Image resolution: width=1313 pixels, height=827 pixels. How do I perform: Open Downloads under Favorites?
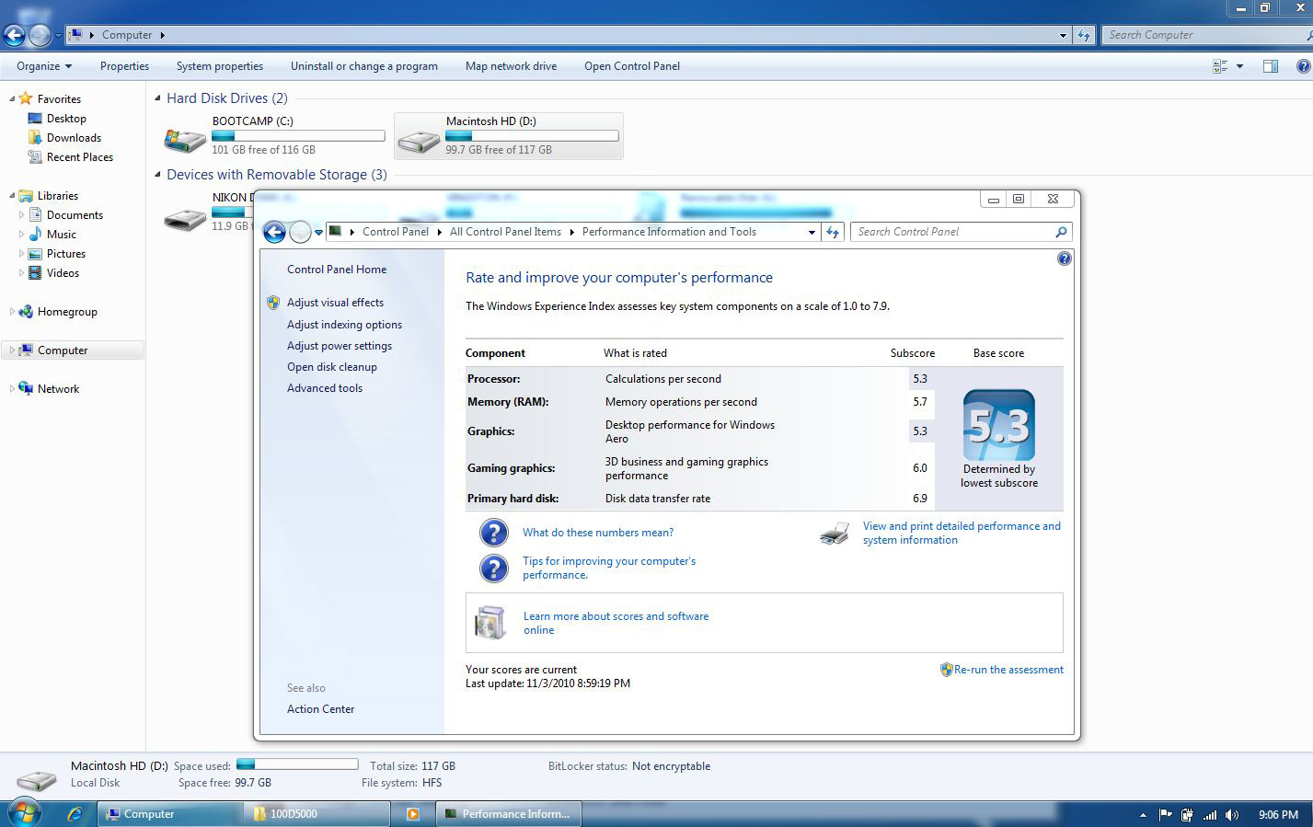click(74, 138)
